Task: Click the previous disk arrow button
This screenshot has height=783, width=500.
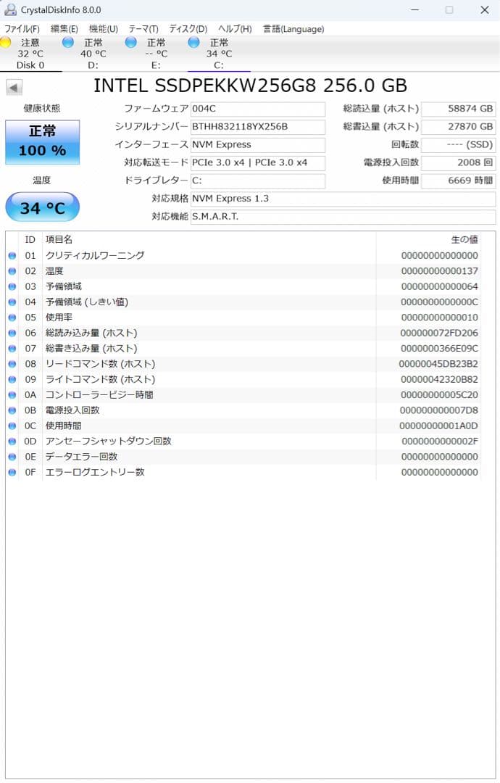Action: click(14, 88)
